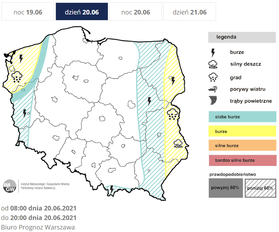Click the orange silne burze swatch
This screenshot has width=279, height=232.
coord(242,145)
